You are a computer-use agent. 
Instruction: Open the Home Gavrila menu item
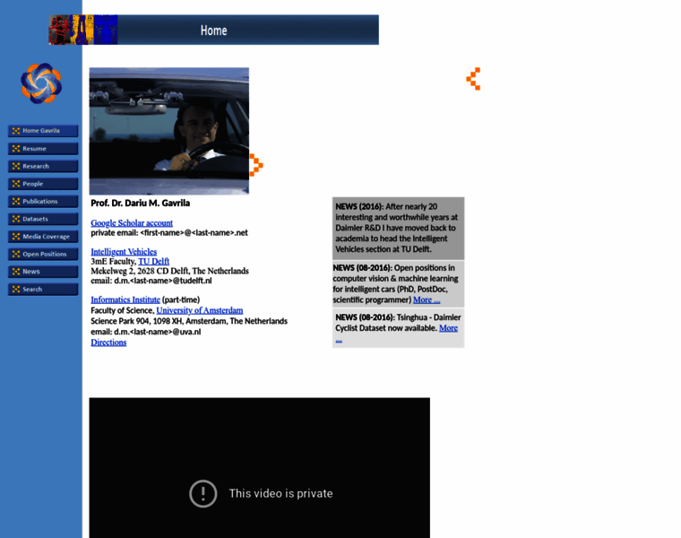(x=43, y=131)
